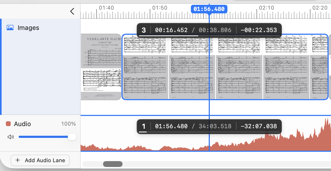This screenshot has width=331, height=171.
Task: Click the Add Audio Lane button
Action: coord(40,160)
